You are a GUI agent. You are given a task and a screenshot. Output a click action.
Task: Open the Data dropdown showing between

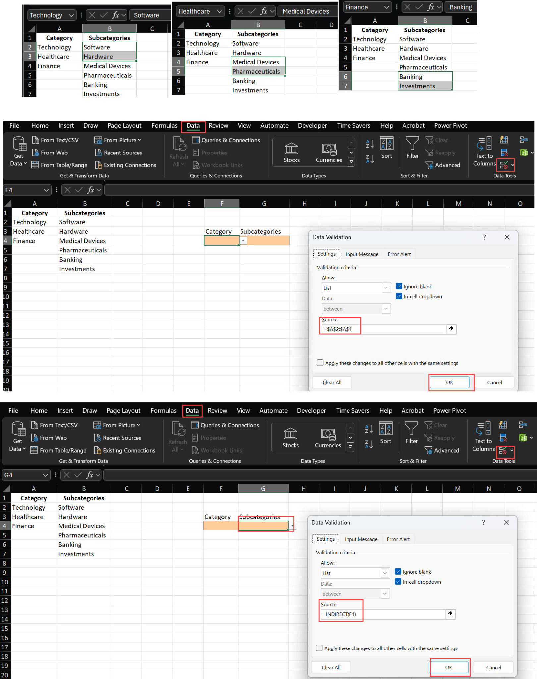click(x=385, y=309)
